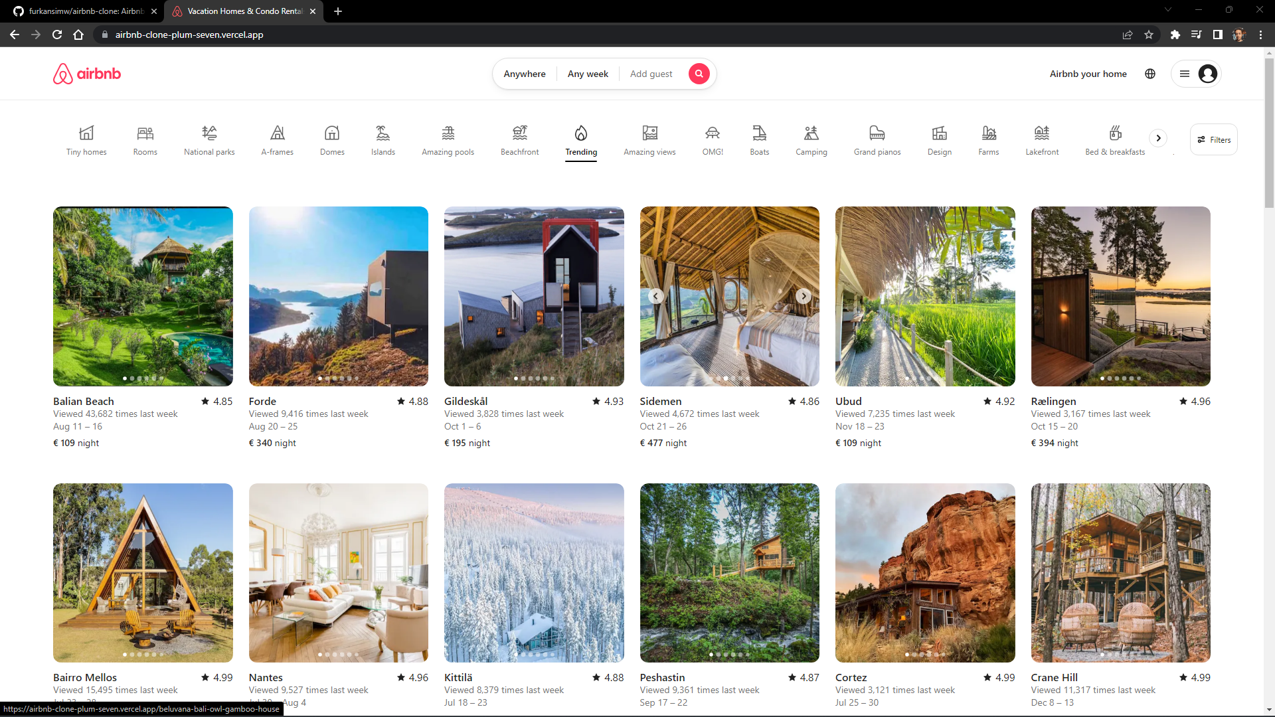Open the Balian Beach listing photo
The image size is (1275, 717).
(x=143, y=296)
